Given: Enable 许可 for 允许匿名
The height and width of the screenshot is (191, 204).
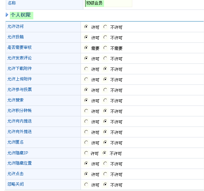Looking at the screenshot, I should [x=86, y=142].
